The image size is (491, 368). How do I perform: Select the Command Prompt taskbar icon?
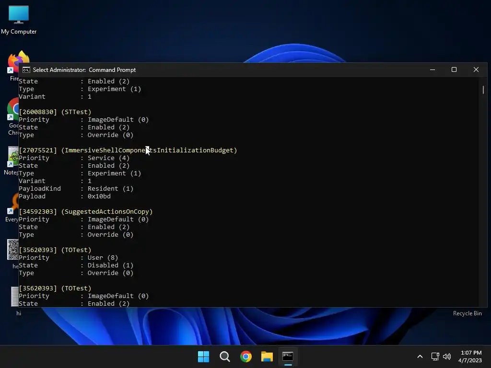[x=288, y=356]
